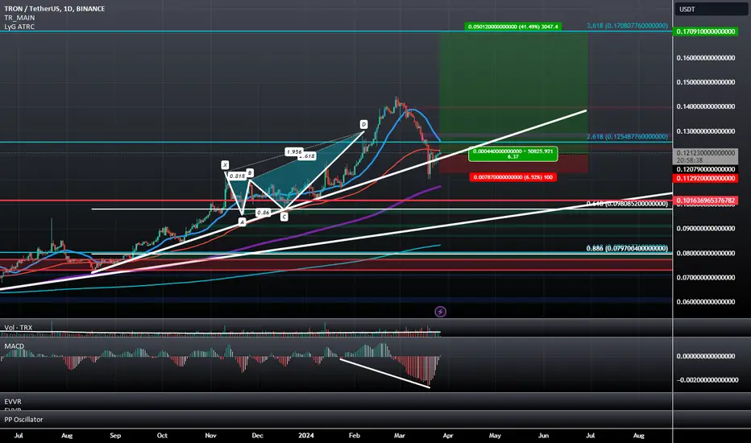Click XABCD pattern point X label
This screenshot has width=751, height=443.
coord(225,165)
